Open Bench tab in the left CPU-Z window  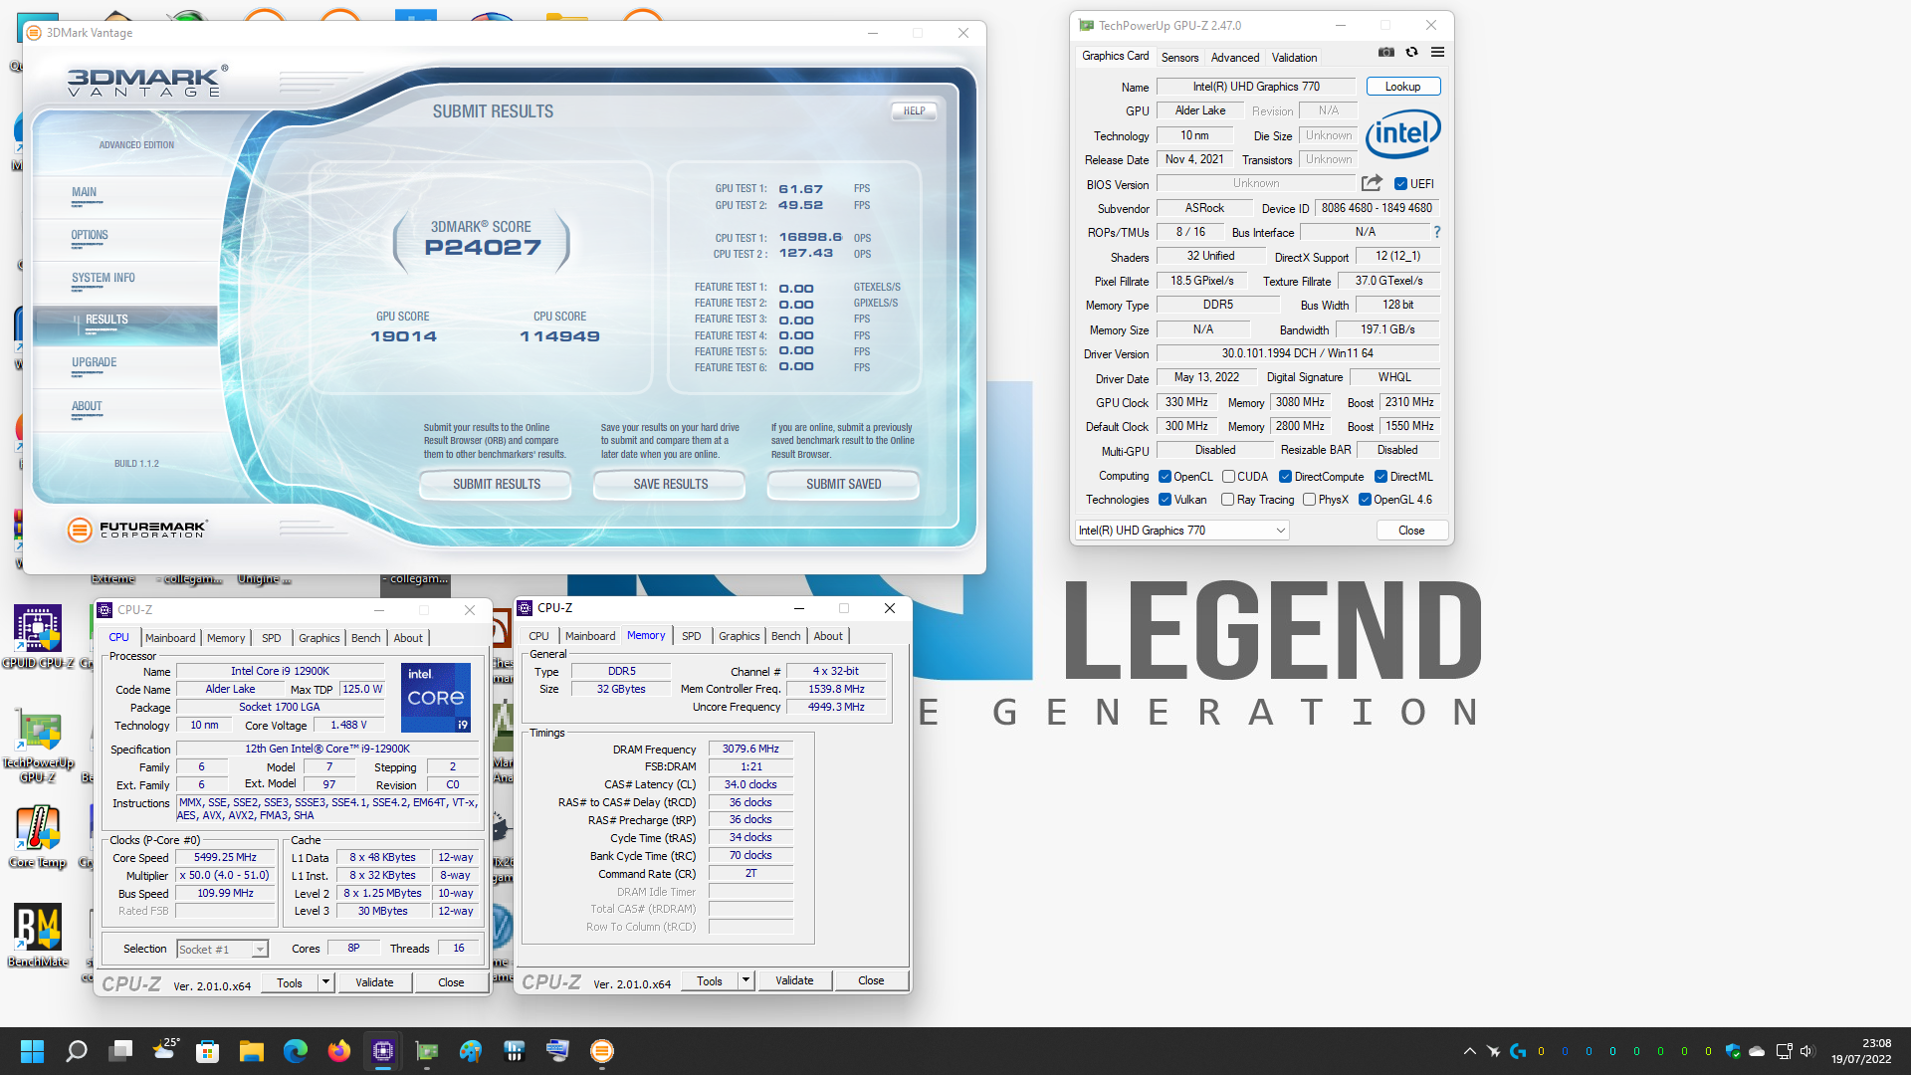pyautogui.click(x=366, y=638)
